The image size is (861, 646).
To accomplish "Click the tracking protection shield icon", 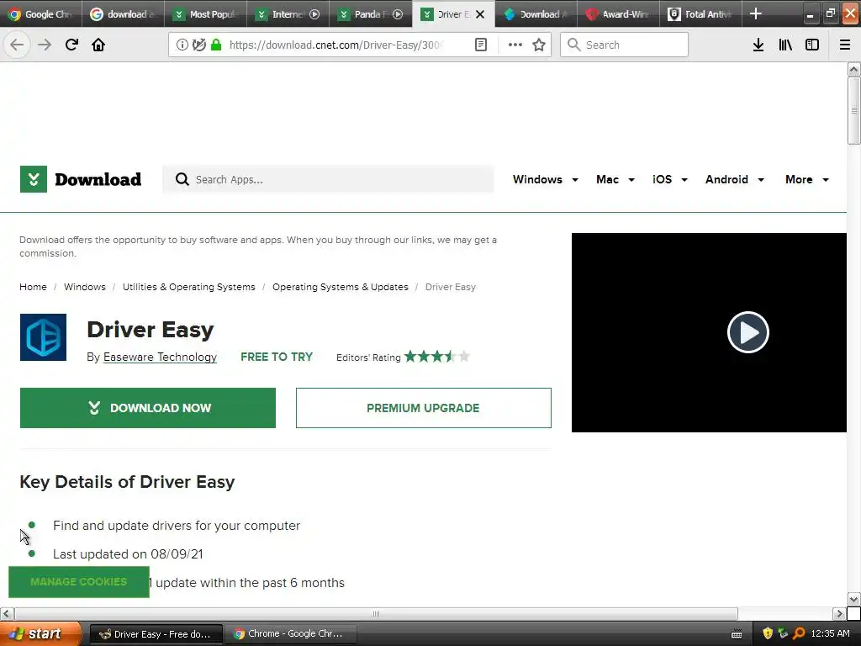I will click(198, 45).
